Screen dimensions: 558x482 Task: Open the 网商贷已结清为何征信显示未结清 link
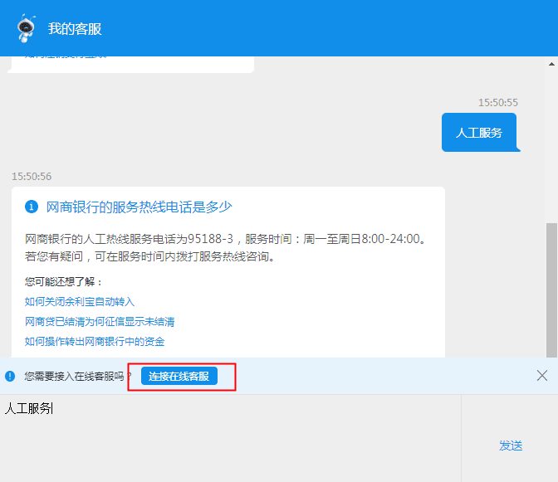[x=100, y=322]
